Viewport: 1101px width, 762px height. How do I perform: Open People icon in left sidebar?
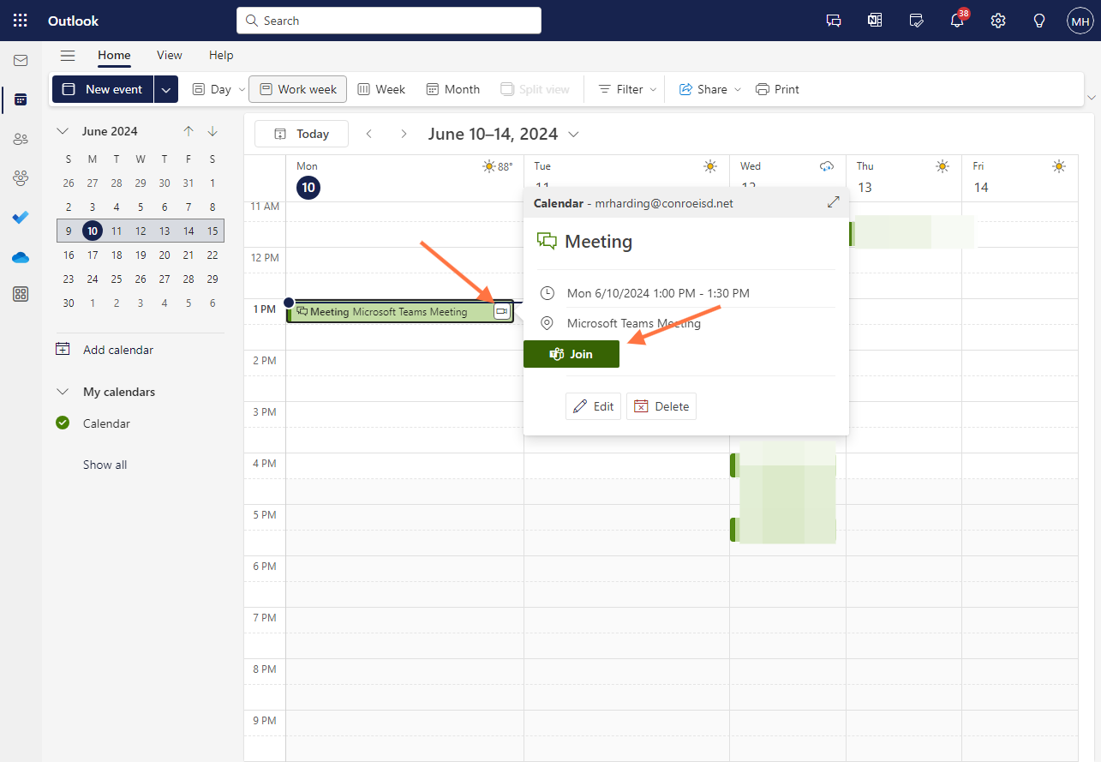pos(21,139)
